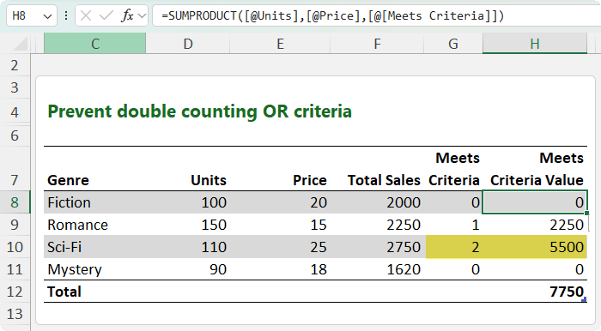Select row 8 header
This screenshot has width=601, height=331.
[15, 202]
